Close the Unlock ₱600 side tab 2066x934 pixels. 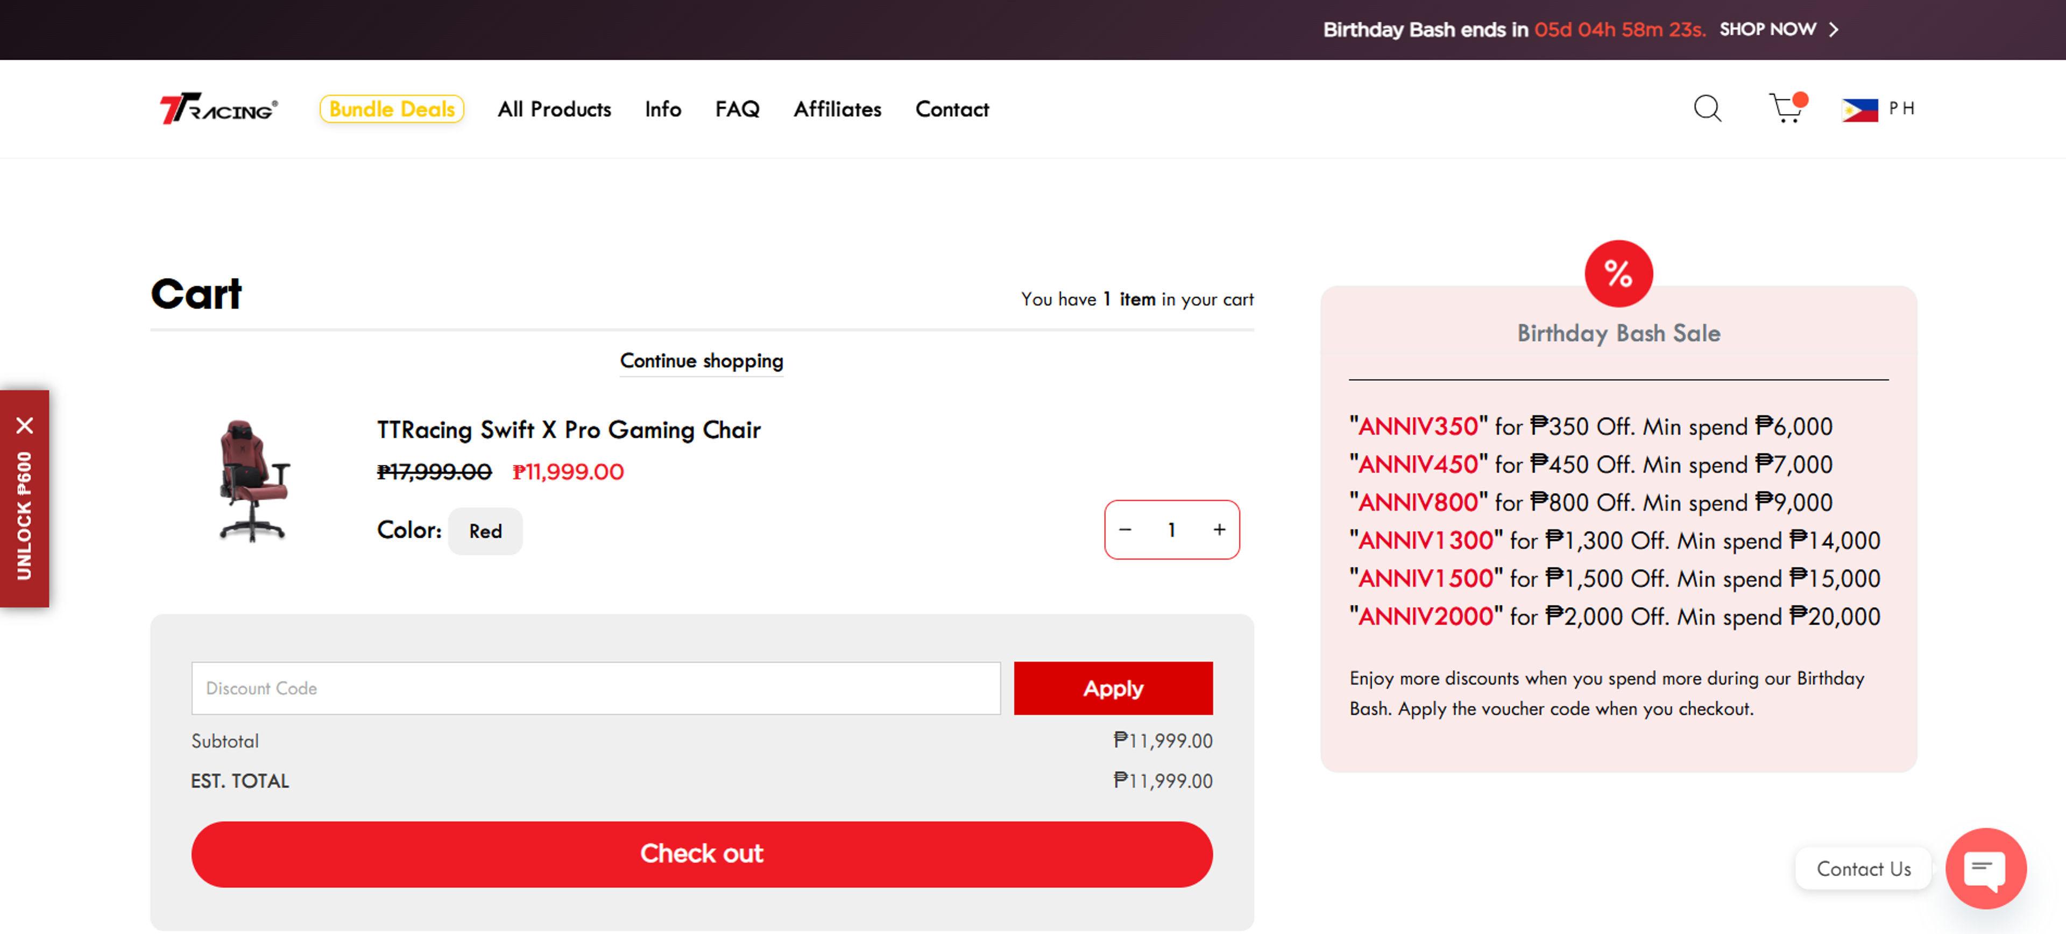[x=25, y=425]
